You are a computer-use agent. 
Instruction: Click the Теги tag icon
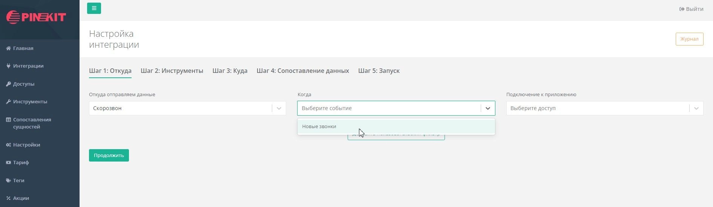click(x=8, y=181)
